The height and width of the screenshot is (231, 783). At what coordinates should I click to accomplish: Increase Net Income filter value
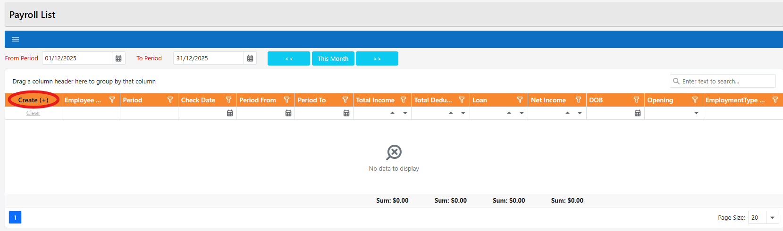pos(567,113)
